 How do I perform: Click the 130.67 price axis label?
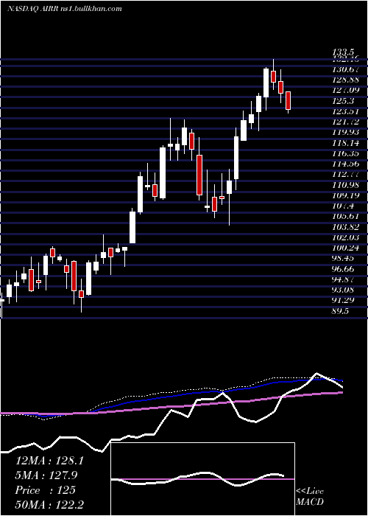click(346, 69)
